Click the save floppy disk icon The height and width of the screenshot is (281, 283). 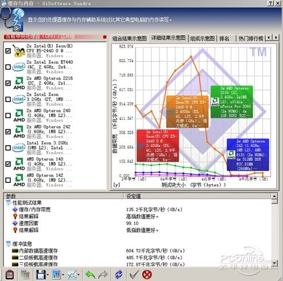pos(41,275)
